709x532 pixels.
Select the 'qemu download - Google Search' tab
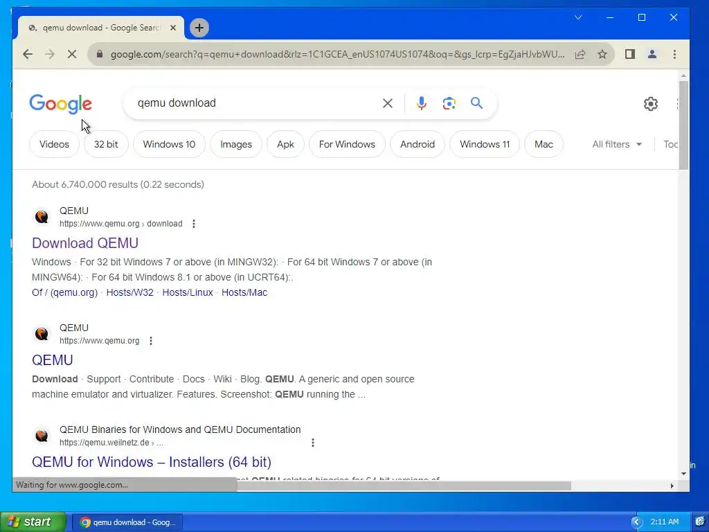coord(100,28)
